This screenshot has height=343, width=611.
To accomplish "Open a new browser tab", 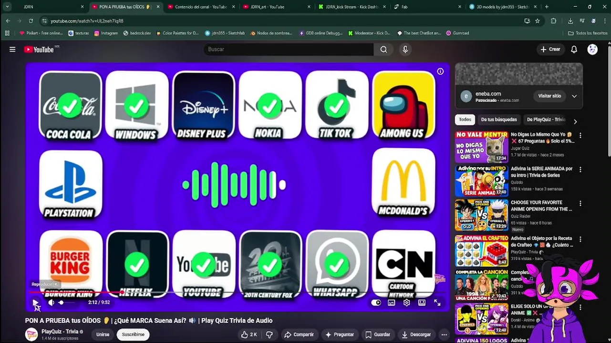I will [547, 7].
